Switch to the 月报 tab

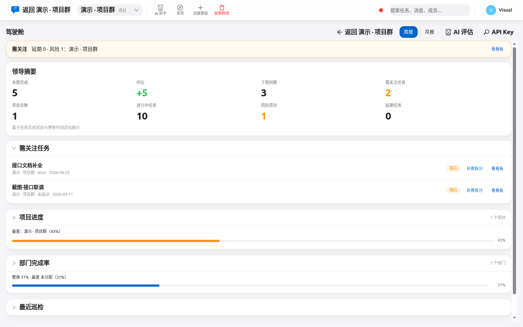point(430,32)
